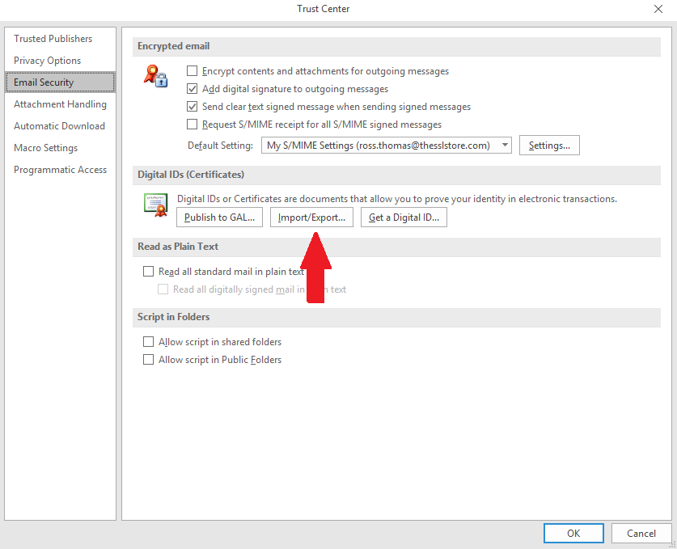
Task: Click the Digital IDs certificate icon
Action: pyautogui.click(x=155, y=204)
